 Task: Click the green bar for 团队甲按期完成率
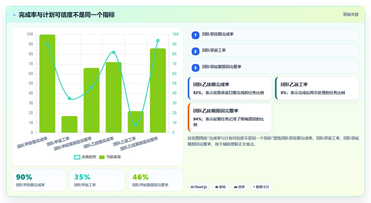47,83
